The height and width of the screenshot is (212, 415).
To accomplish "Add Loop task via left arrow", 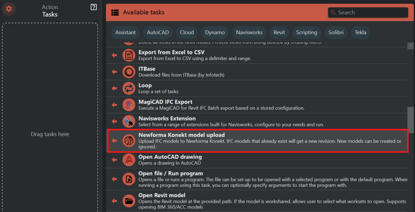I will pyautogui.click(x=114, y=88).
